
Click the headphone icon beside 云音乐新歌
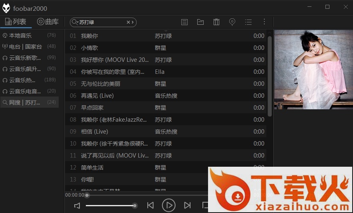tap(5, 58)
